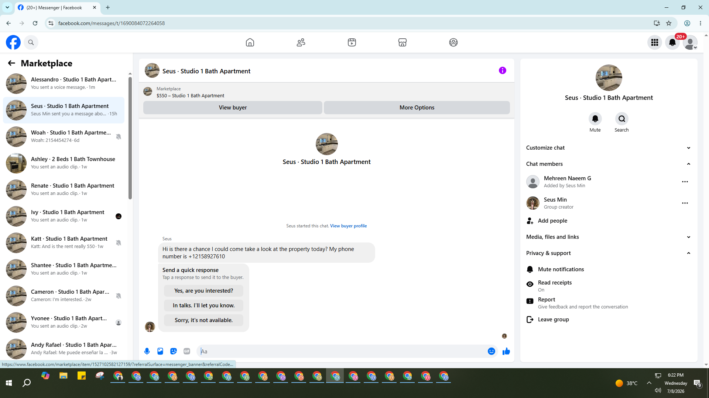Click the More Options button
The height and width of the screenshot is (398, 709).
(x=417, y=108)
